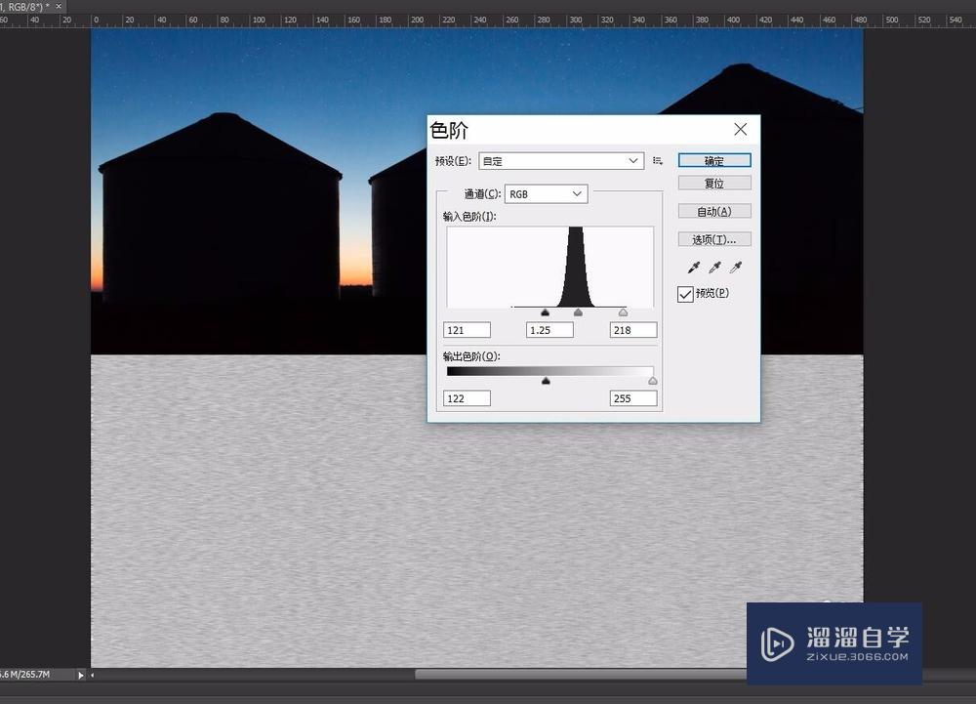This screenshot has width=976, height=704.
Task: Click the input shadow field showing 121
Action: tap(467, 330)
